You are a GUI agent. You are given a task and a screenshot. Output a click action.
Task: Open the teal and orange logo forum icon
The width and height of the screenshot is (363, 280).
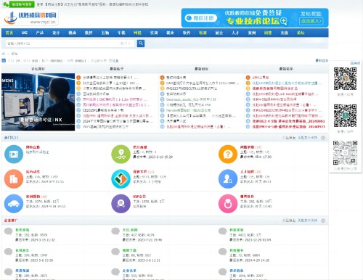pos(121,179)
